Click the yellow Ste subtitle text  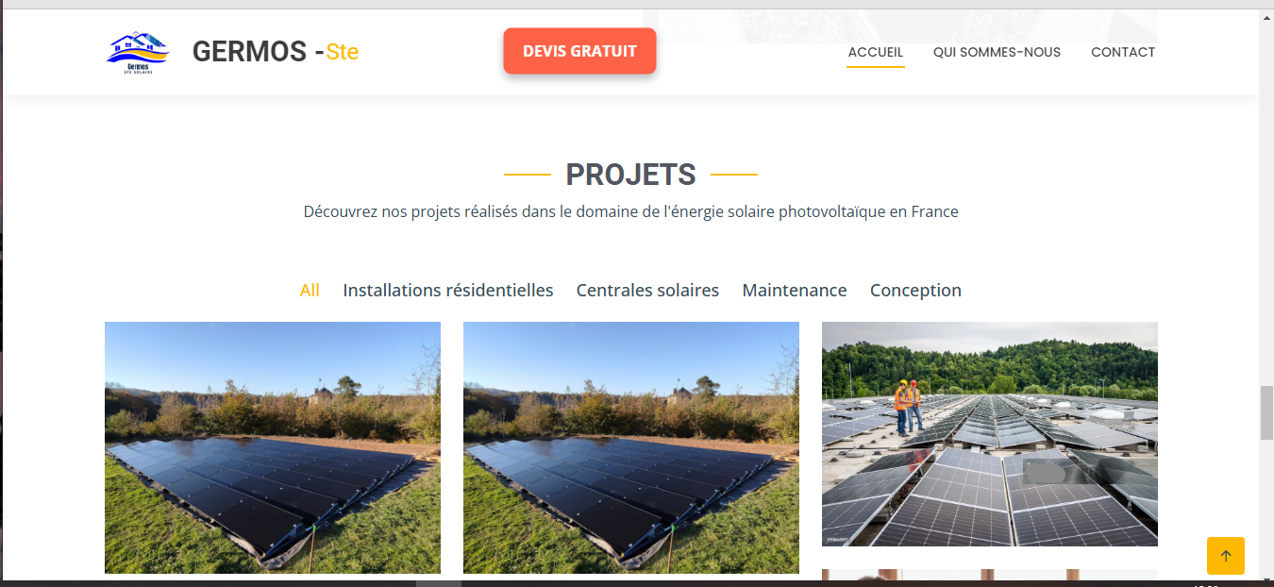point(343,53)
